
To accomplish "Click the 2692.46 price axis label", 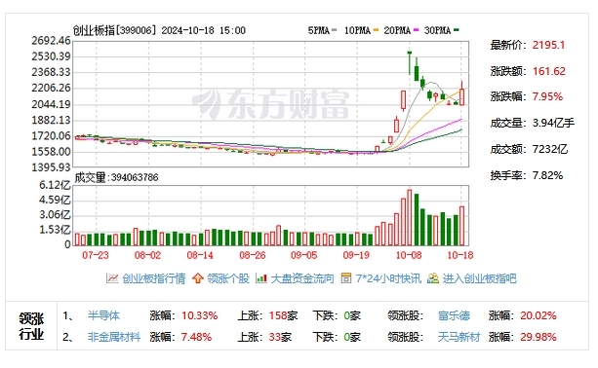I will click(51, 40).
